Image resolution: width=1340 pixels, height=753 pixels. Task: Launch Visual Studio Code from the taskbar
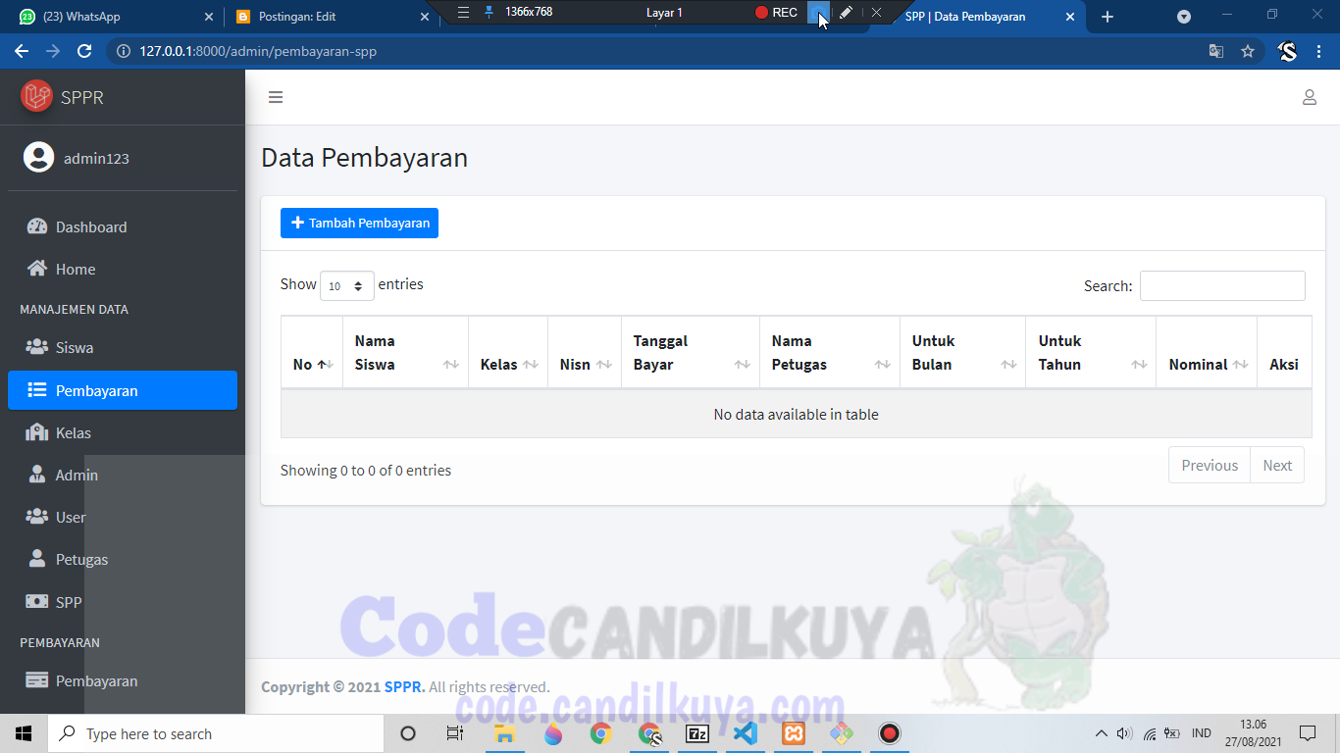(x=745, y=732)
